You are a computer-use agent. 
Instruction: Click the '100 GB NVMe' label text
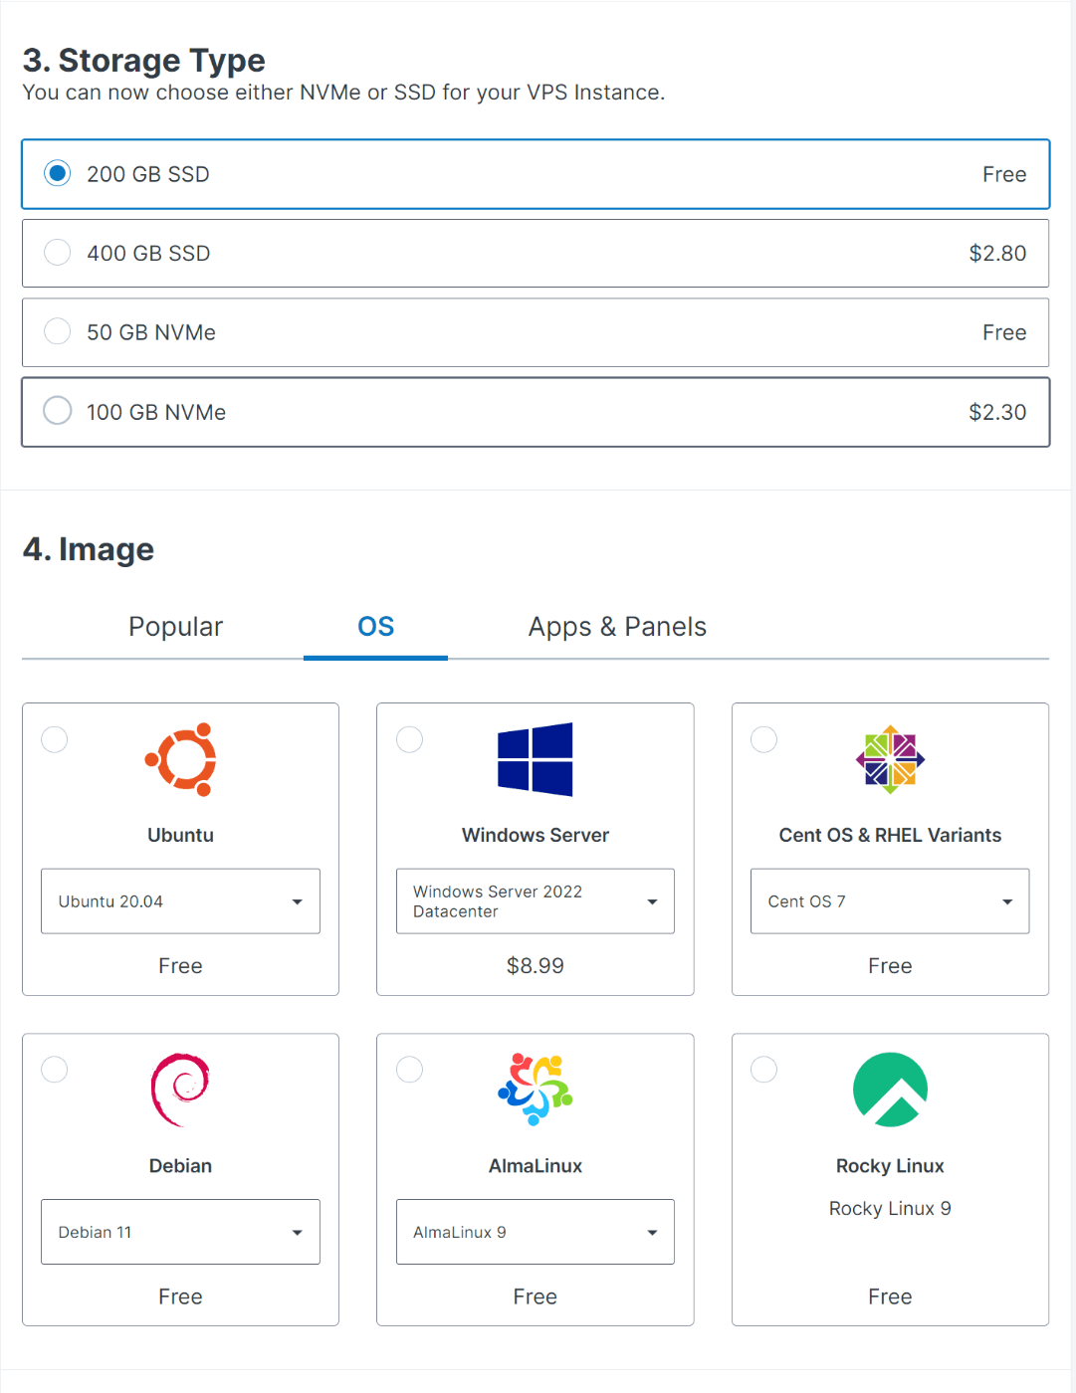point(156,412)
